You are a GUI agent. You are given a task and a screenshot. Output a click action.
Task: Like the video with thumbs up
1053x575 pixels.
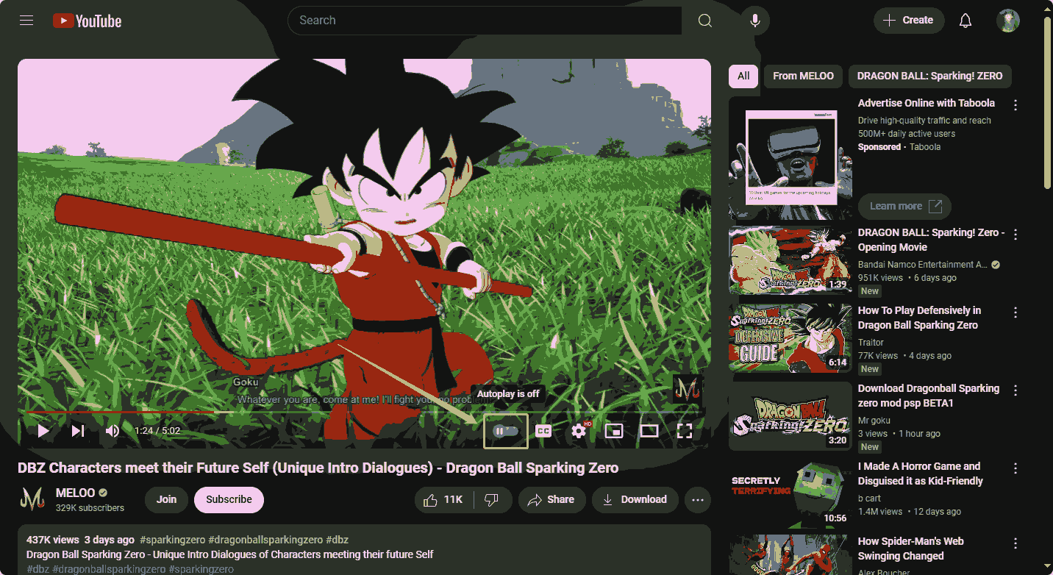444,500
